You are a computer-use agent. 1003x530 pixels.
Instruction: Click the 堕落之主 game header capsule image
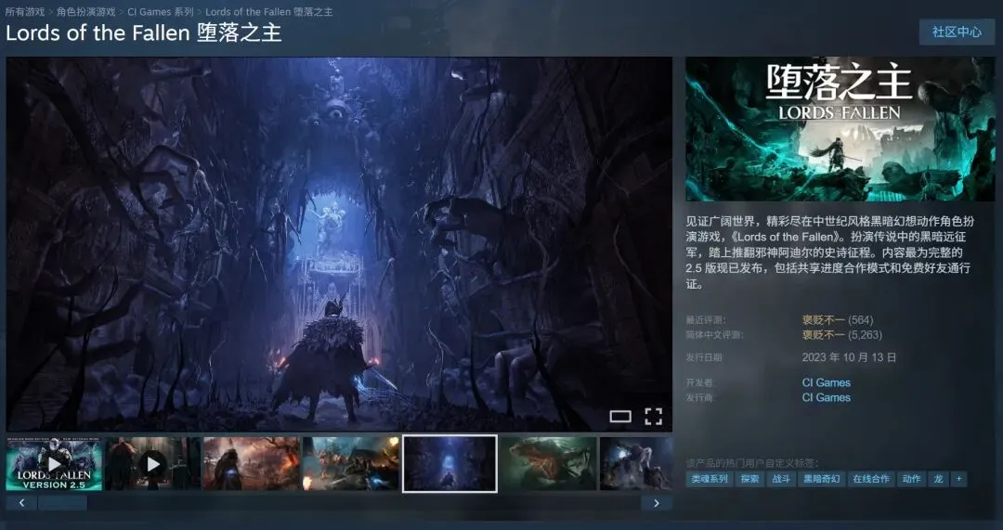(840, 129)
